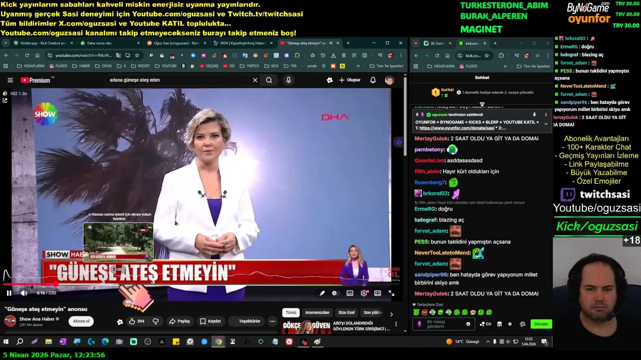Image resolution: width=641 pixels, height=360 pixels.
Task: Switch to the MSN Kişiselleştirilmiş Haber tab
Action: pyautogui.click(x=242, y=43)
